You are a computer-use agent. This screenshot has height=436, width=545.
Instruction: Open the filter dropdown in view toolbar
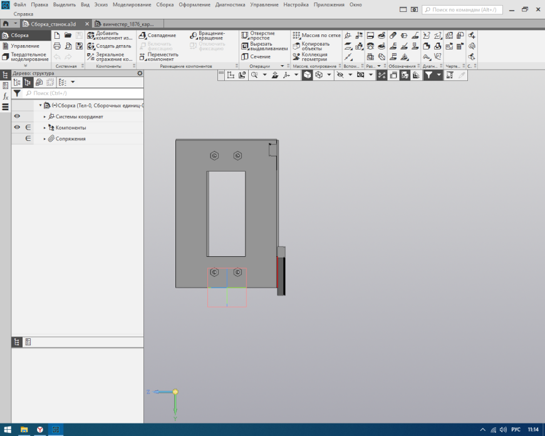click(x=439, y=75)
